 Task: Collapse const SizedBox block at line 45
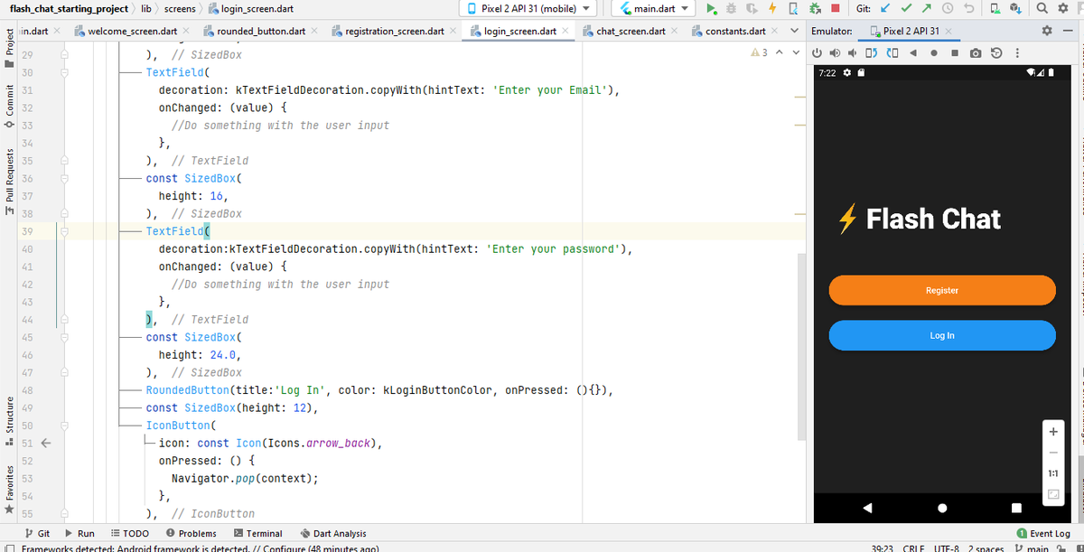click(65, 337)
